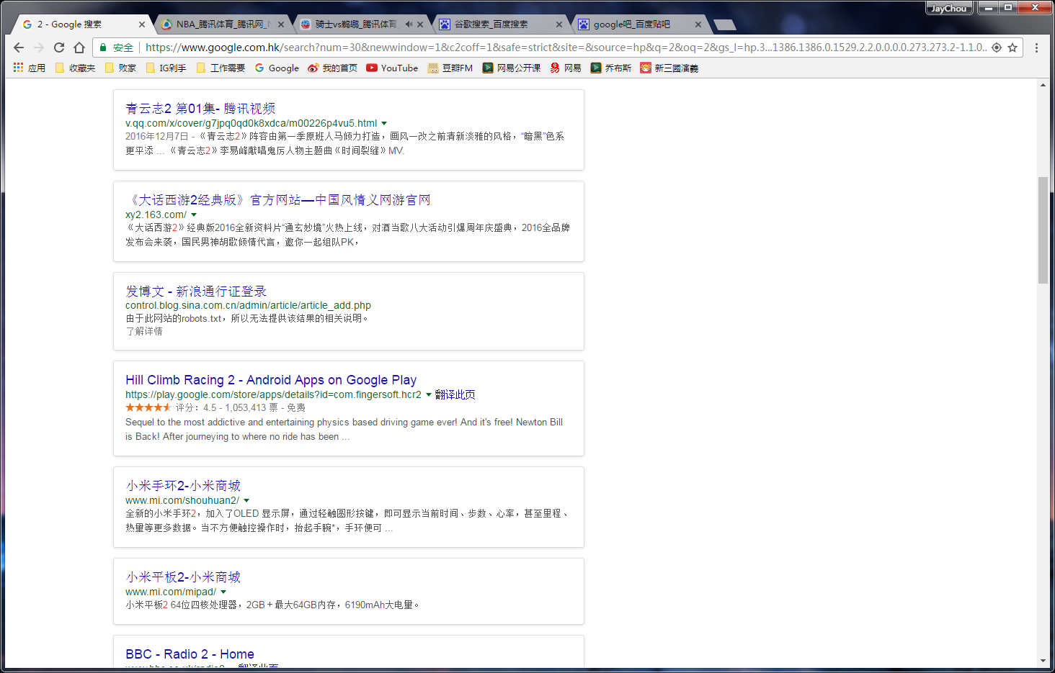The height and width of the screenshot is (673, 1055).
Task: Open the 我的首页 Weibo bookmark
Action: coord(332,68)
